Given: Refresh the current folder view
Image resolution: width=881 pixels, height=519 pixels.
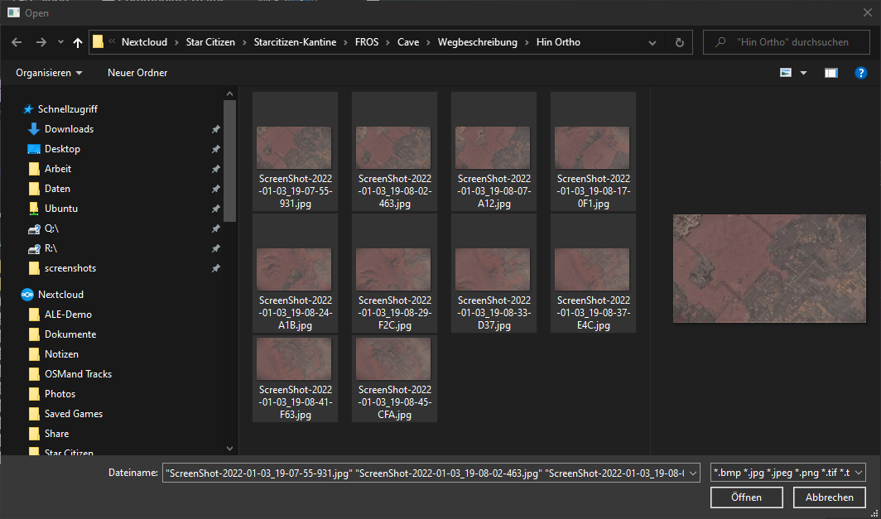Looking at the screenshot, I should click(x=680, y=42).
